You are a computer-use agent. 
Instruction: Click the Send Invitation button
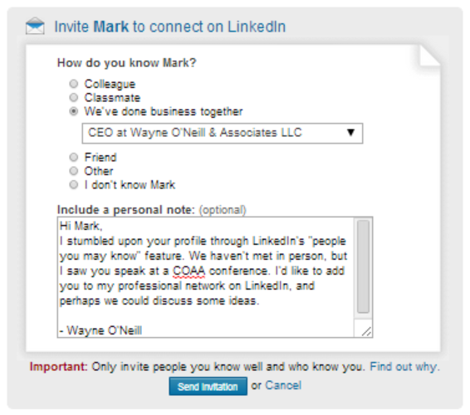tap(208, 386)
